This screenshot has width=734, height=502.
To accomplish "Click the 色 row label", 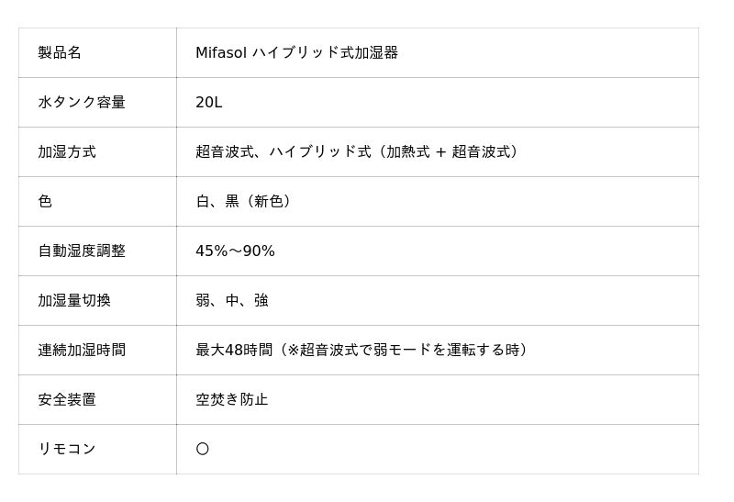I will pyautogui.click(x=45, y=202).
